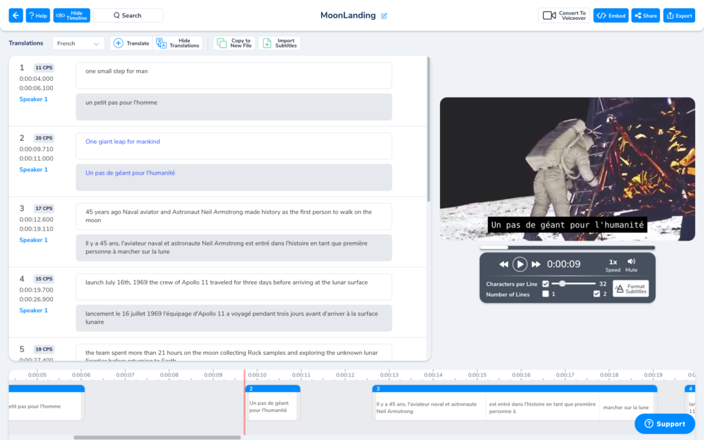
Task: Select Import Subtitles in toolbar
Action: point(280,43)
